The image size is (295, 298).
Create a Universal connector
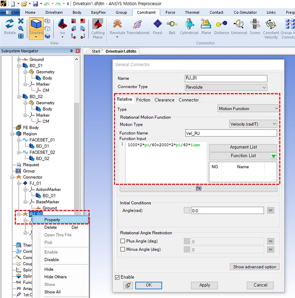tap(239, 27)
